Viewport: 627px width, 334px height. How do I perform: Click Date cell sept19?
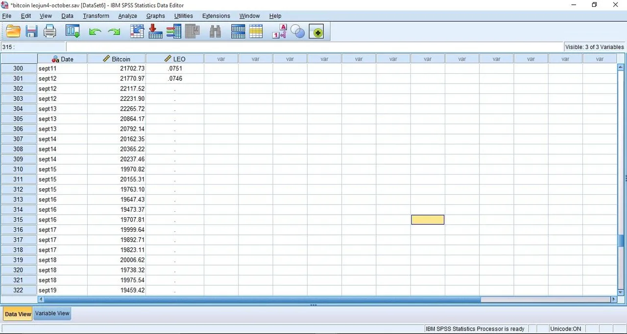coord(63,290)
